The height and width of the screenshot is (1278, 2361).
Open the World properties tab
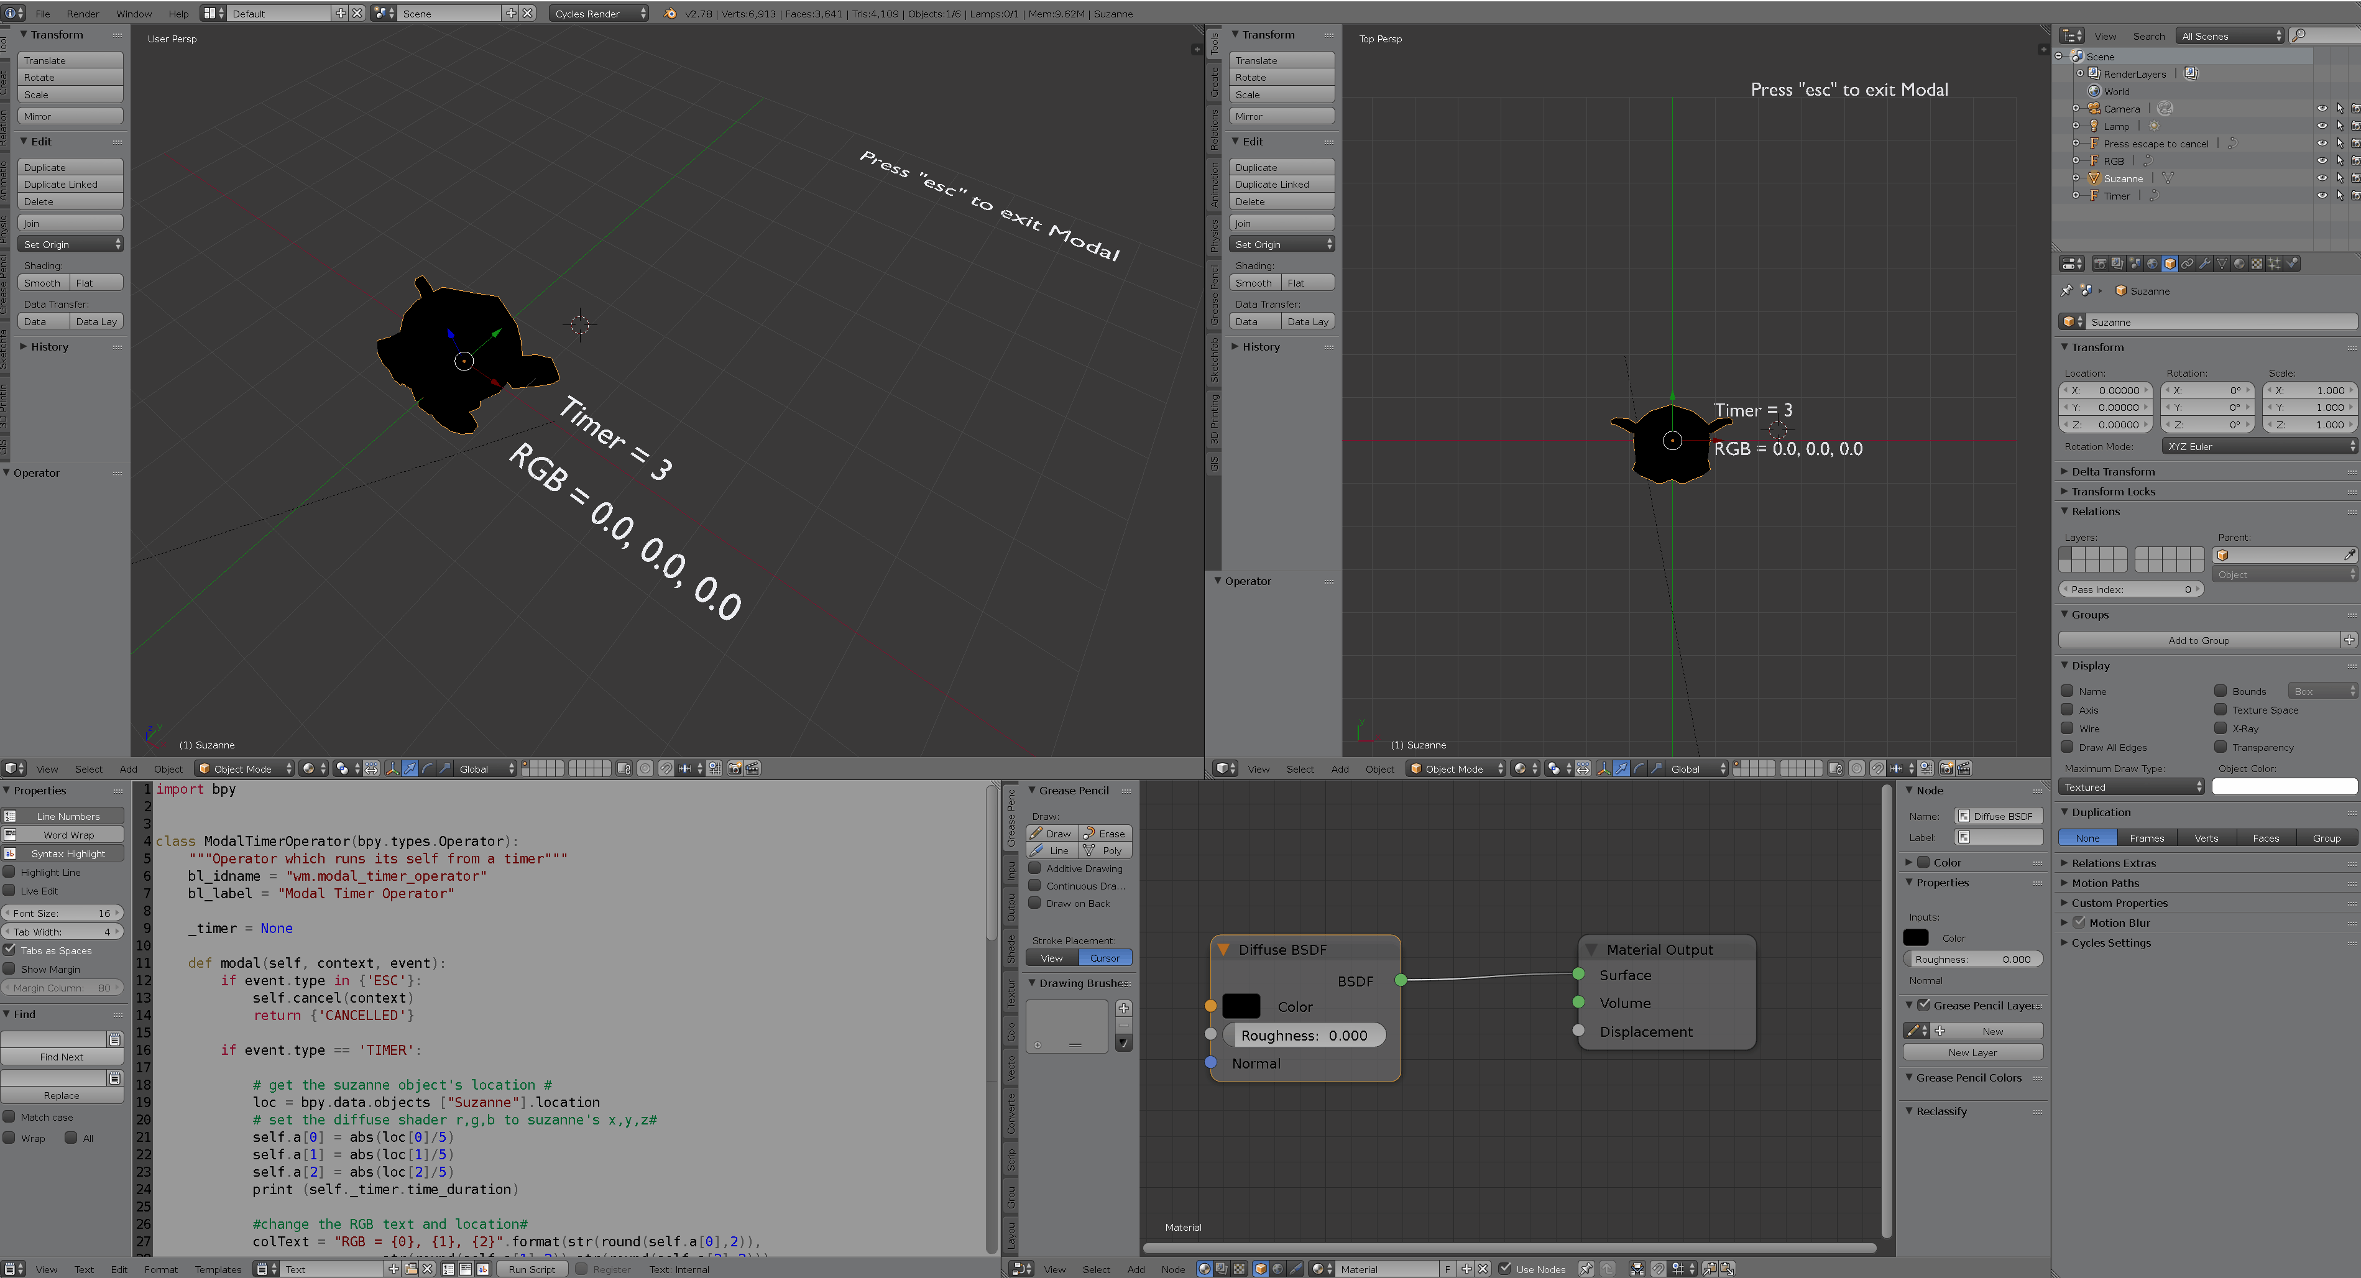[x=2153, y=264]
